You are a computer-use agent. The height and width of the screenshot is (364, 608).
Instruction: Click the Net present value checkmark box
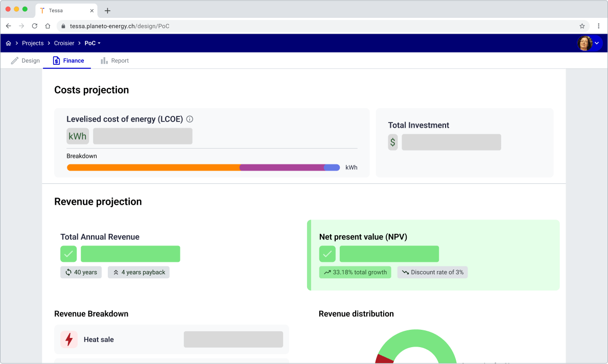pyautogui.click(x=328, y=254)
